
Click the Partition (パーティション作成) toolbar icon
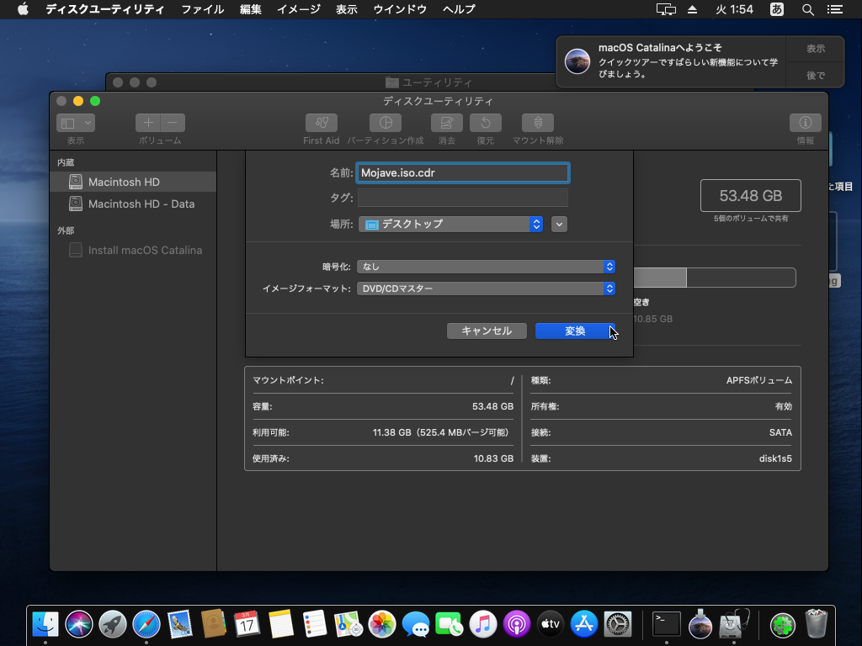(x=386, y=123)
